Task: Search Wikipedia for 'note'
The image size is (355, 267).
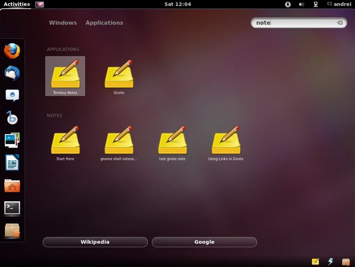Action: [95, 242]
